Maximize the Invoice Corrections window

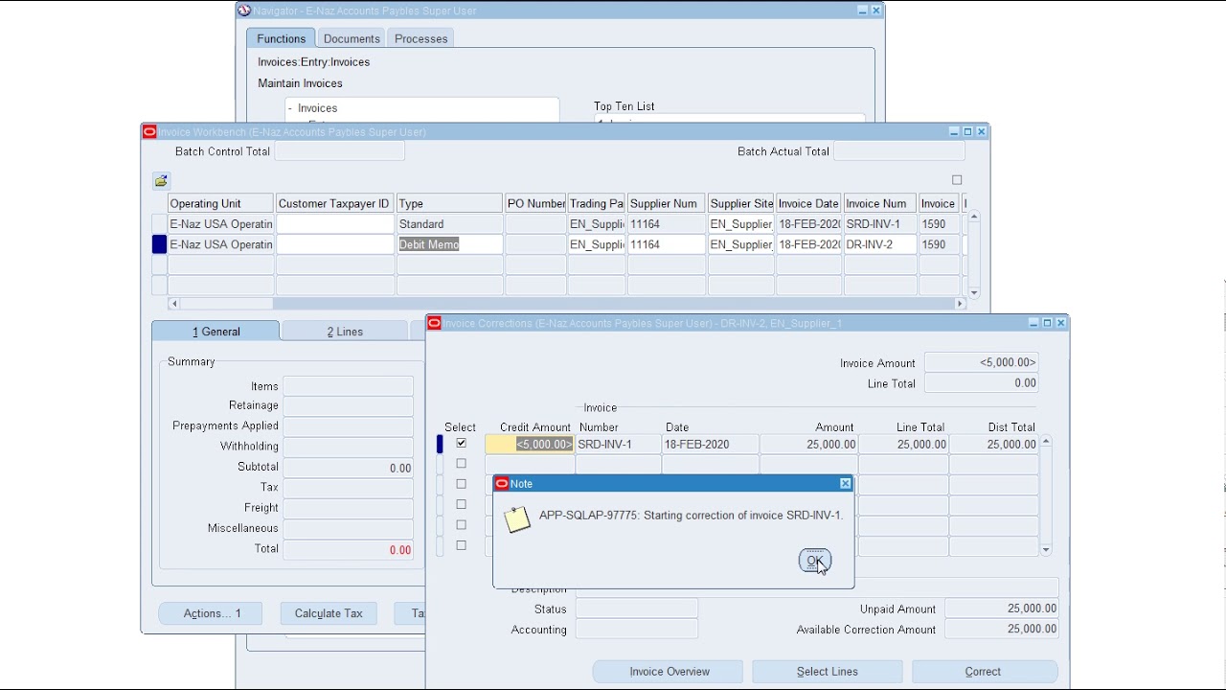pos(1047,323)
